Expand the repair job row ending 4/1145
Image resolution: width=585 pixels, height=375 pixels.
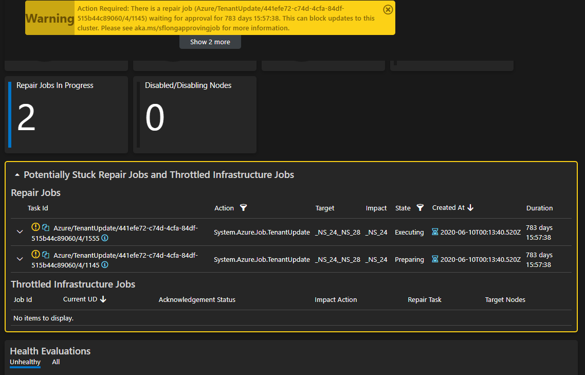pos(20,259)
